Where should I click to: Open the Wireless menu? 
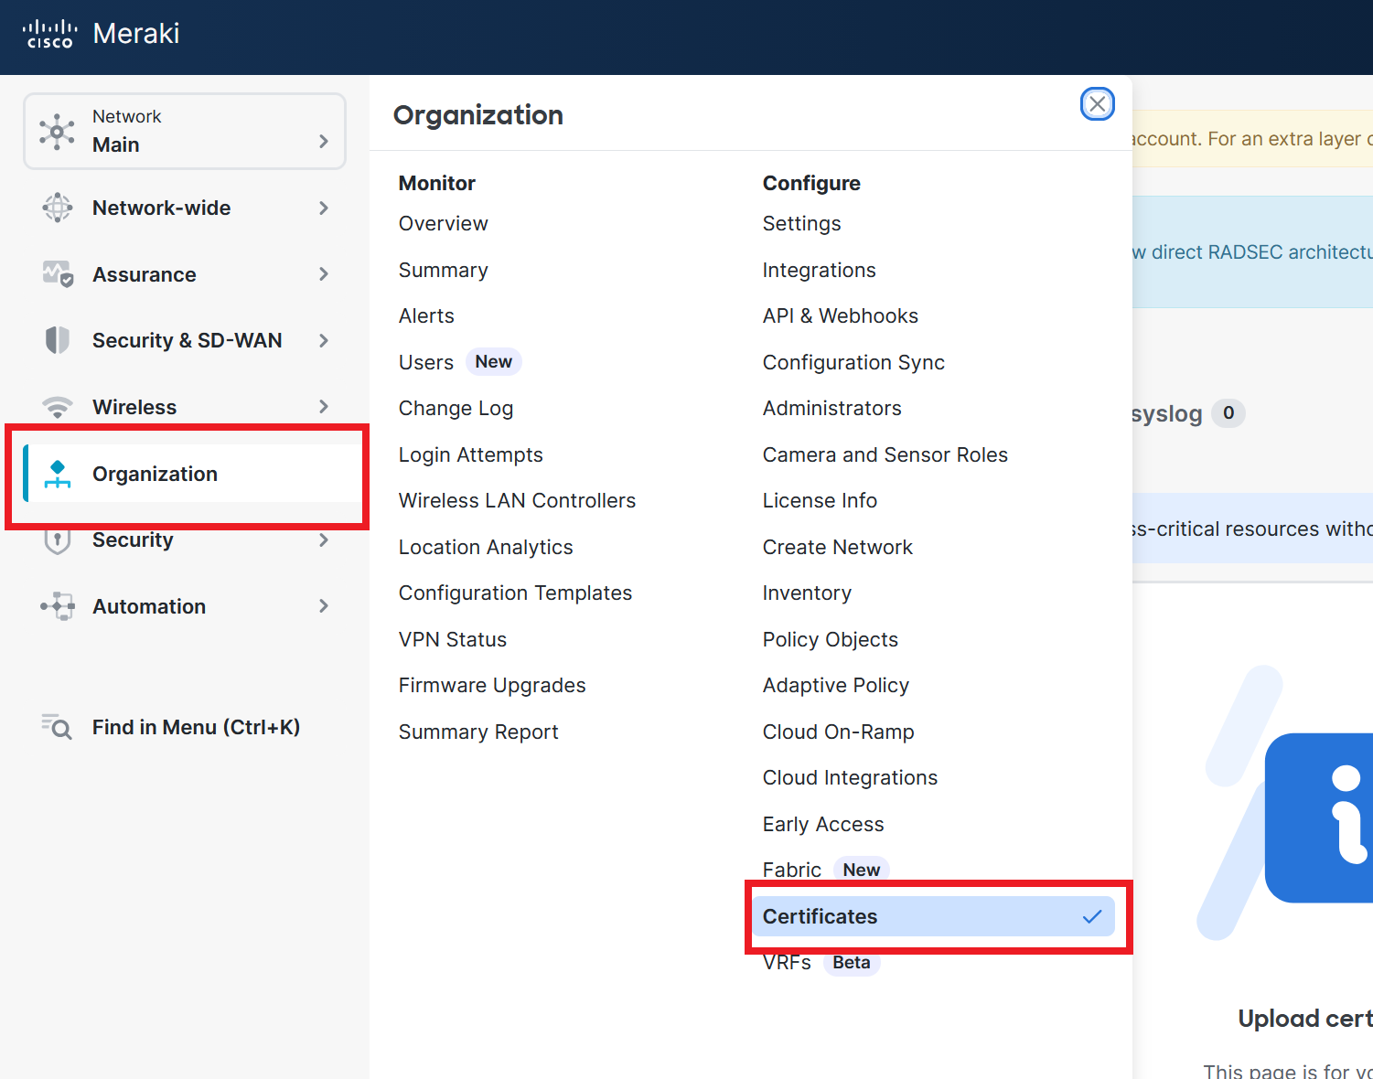185,407
